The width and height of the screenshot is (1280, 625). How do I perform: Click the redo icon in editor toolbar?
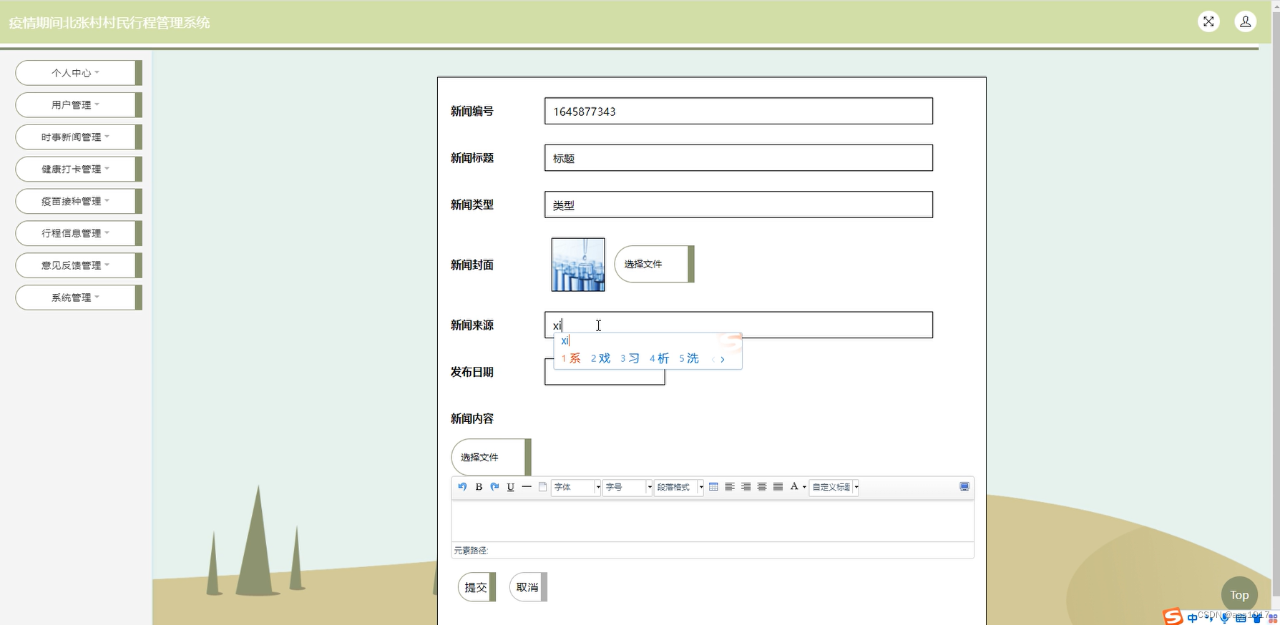coord(494,486)
